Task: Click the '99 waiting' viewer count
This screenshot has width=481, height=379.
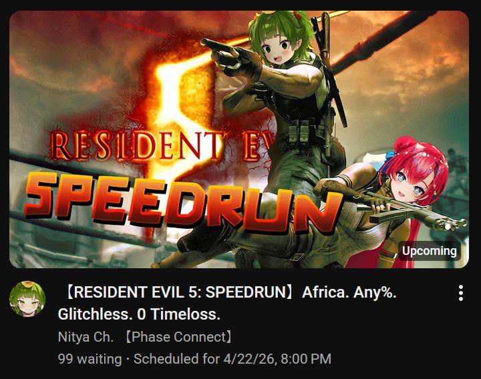Action: (90, 359)
